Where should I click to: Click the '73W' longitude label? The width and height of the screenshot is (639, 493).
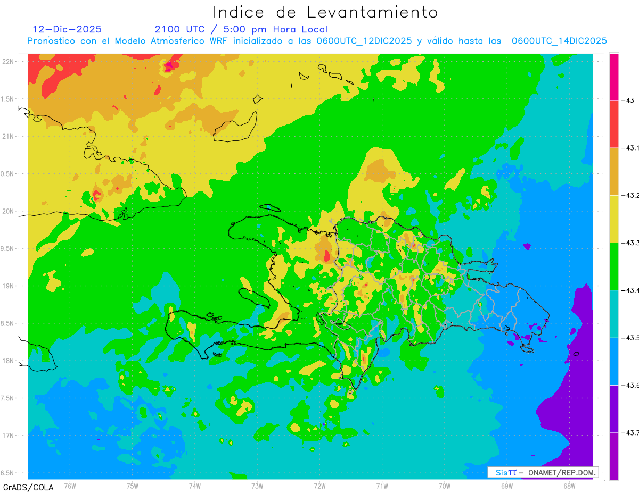click(x=257, y=486)
